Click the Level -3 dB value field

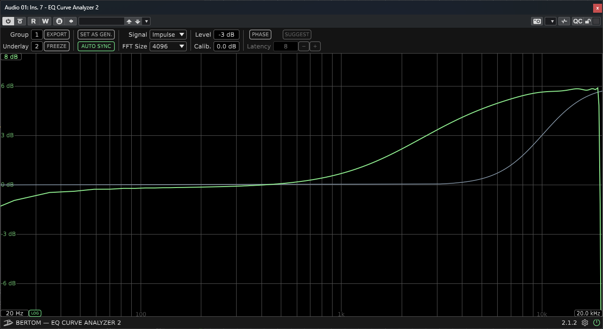pyautogui.click(x=226, y=34)
